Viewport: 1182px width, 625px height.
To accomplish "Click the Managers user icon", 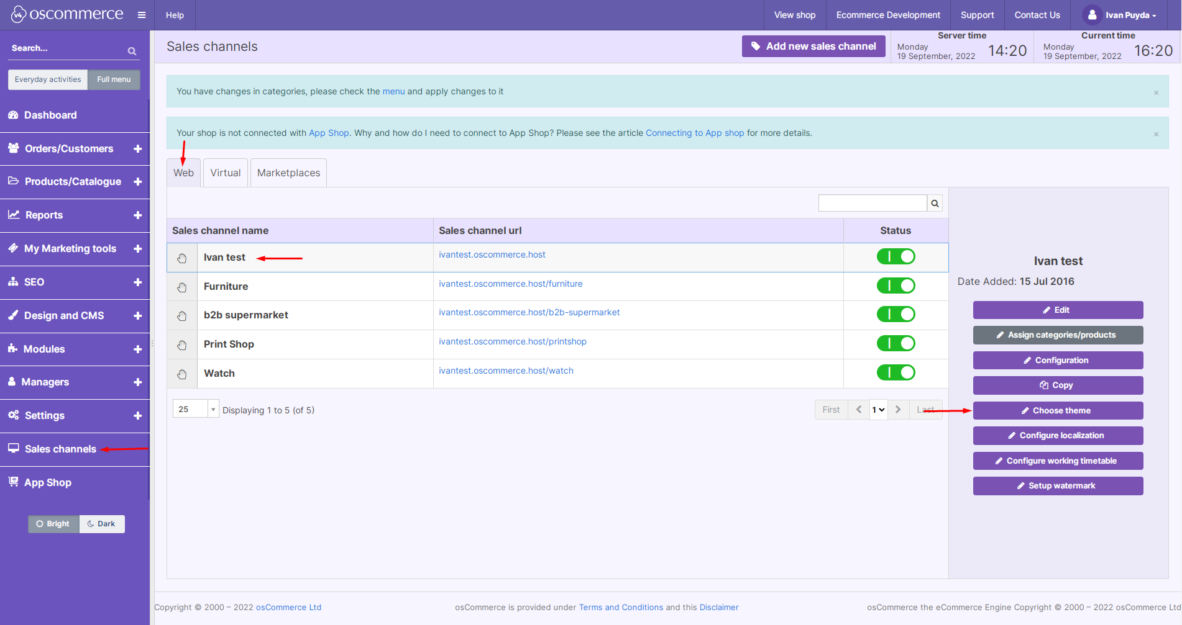I will point(12,381).
